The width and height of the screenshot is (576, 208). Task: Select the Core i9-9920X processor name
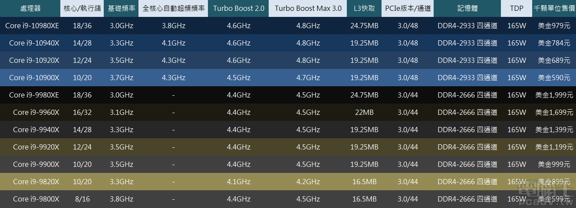point(36,147)
